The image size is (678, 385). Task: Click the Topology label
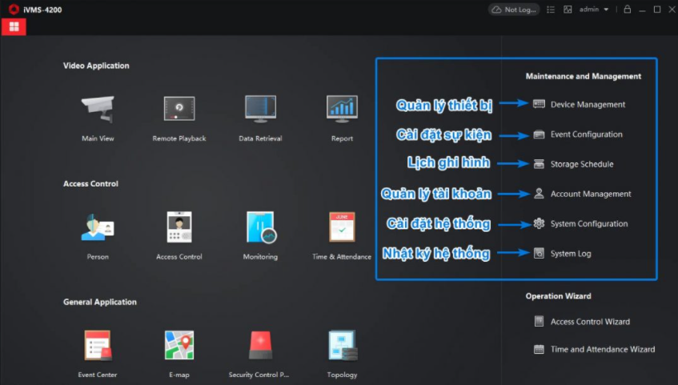pyautogui.click(x=342, y=375)
